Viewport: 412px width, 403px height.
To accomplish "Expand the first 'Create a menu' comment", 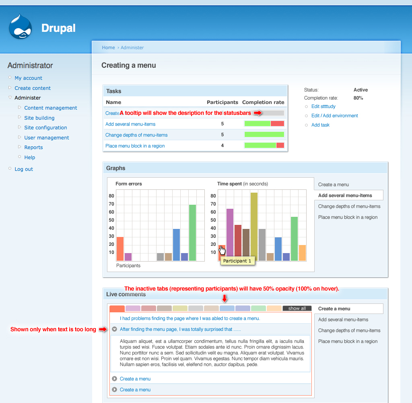I will [114, 378].
